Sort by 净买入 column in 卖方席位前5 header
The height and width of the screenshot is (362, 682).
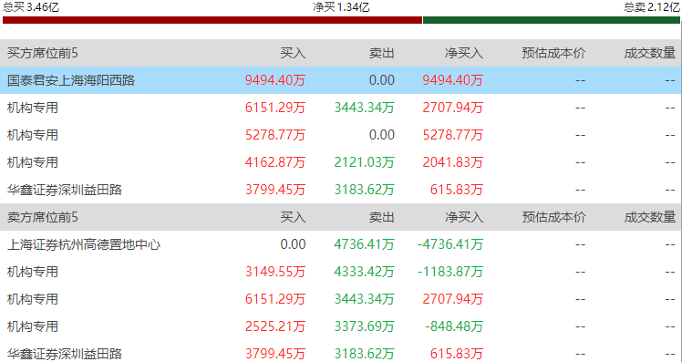464,217
